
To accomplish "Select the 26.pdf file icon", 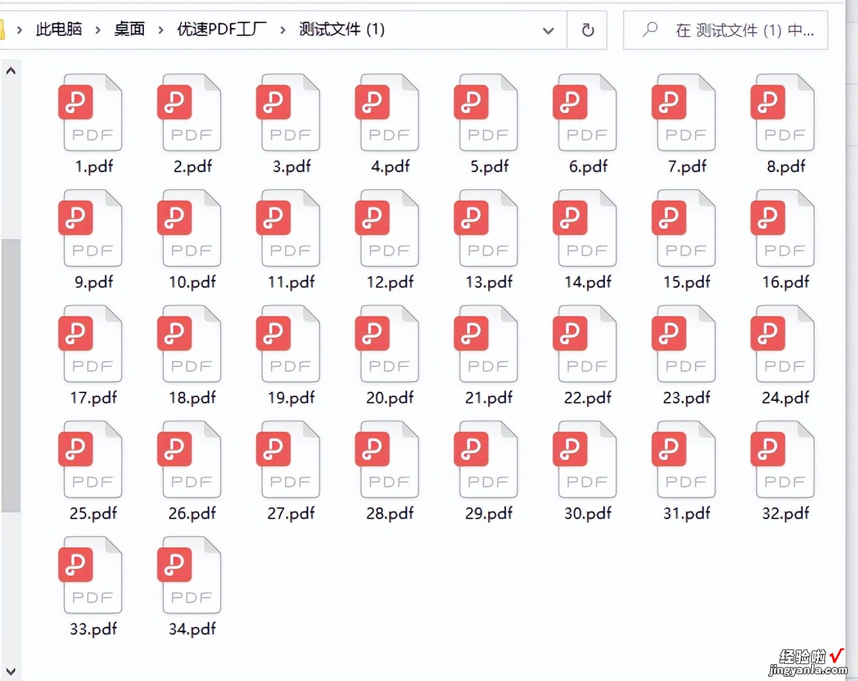I will (189, 459).
